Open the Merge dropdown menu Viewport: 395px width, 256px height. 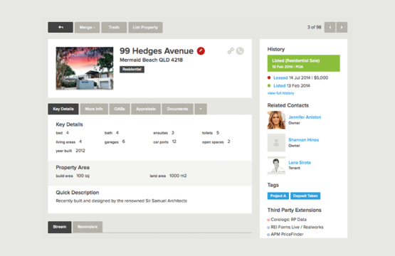click(87, 27)
